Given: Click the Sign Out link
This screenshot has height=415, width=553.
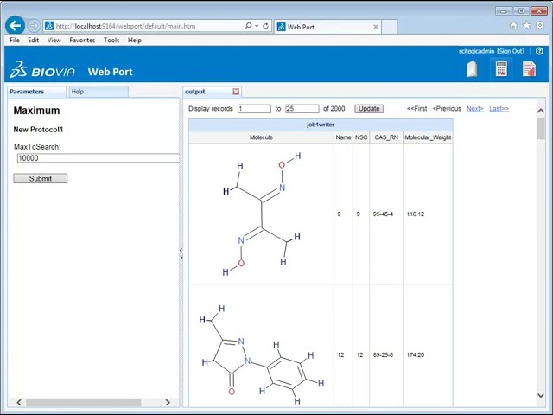Looking at the screenshot, I should pos(511,51).
